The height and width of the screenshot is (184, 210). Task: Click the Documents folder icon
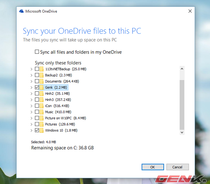coord(42,81)
